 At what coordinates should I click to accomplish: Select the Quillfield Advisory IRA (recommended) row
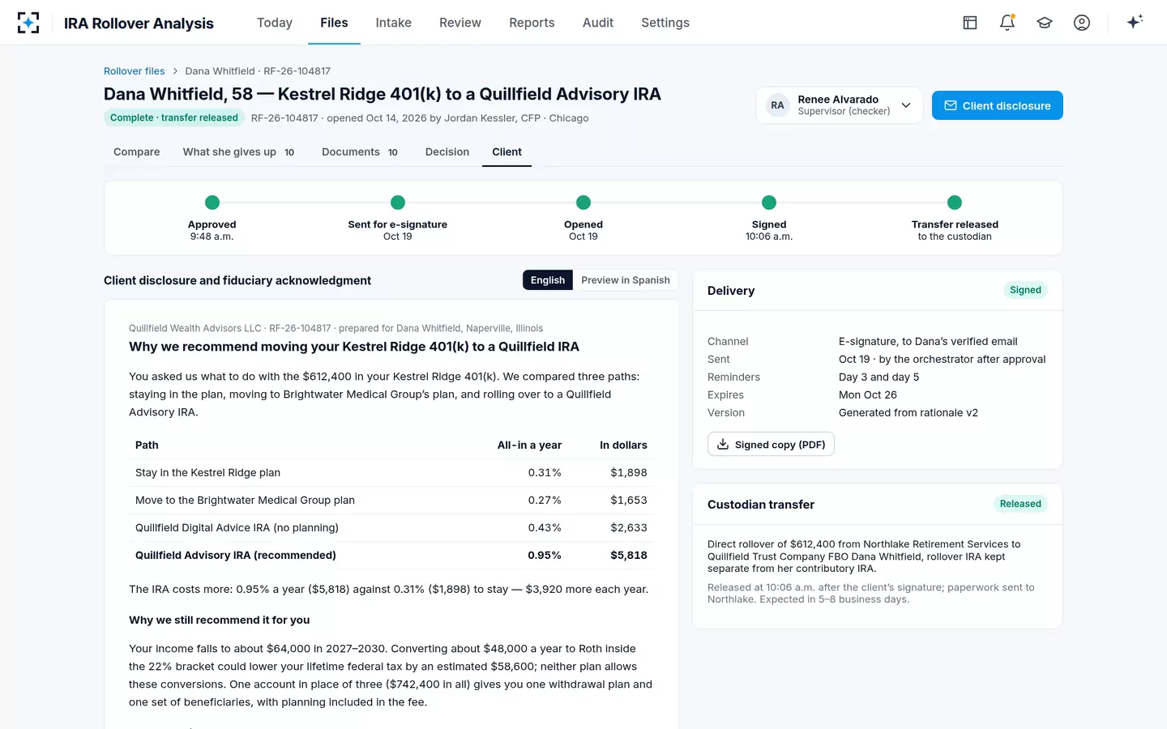click(x=391, y=556)
